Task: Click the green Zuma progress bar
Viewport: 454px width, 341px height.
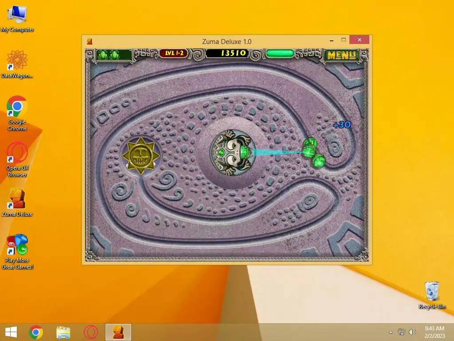Action: click(x=280, y=53)
